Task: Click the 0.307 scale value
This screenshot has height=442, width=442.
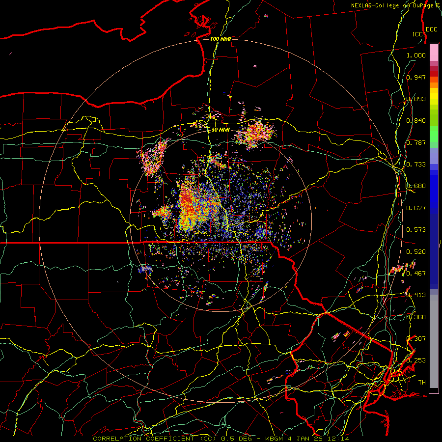Action: coord(416,339)
